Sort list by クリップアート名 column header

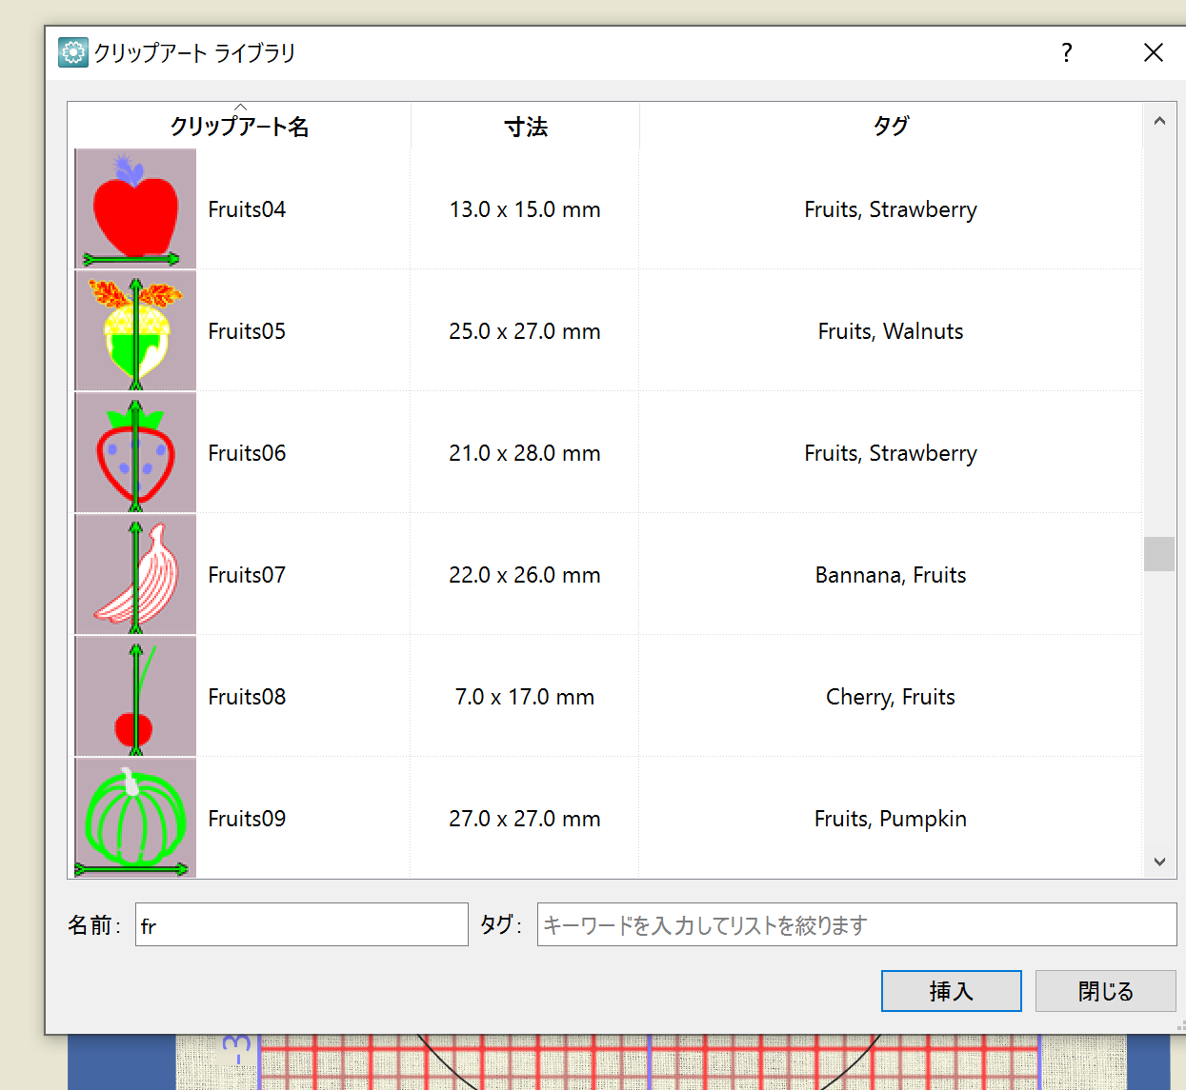click(x=239, y=127)
